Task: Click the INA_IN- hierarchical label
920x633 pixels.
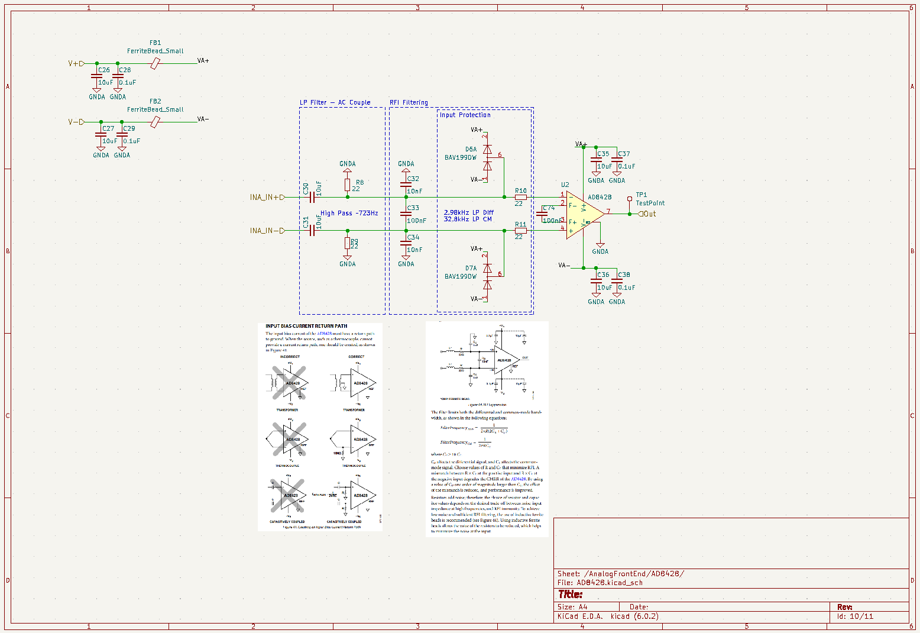Action: point(267,231)
